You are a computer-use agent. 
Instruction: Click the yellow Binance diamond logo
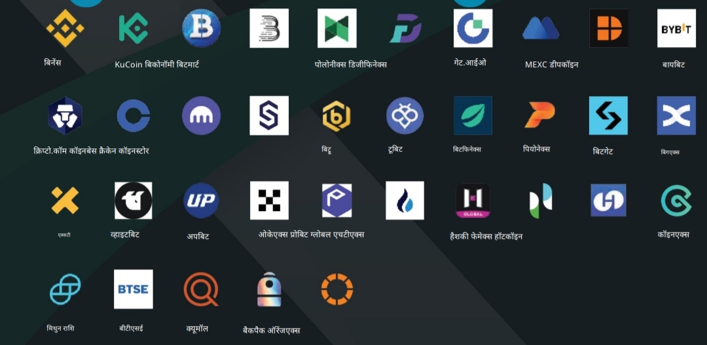pyautogui.click(x=65, y=28)
